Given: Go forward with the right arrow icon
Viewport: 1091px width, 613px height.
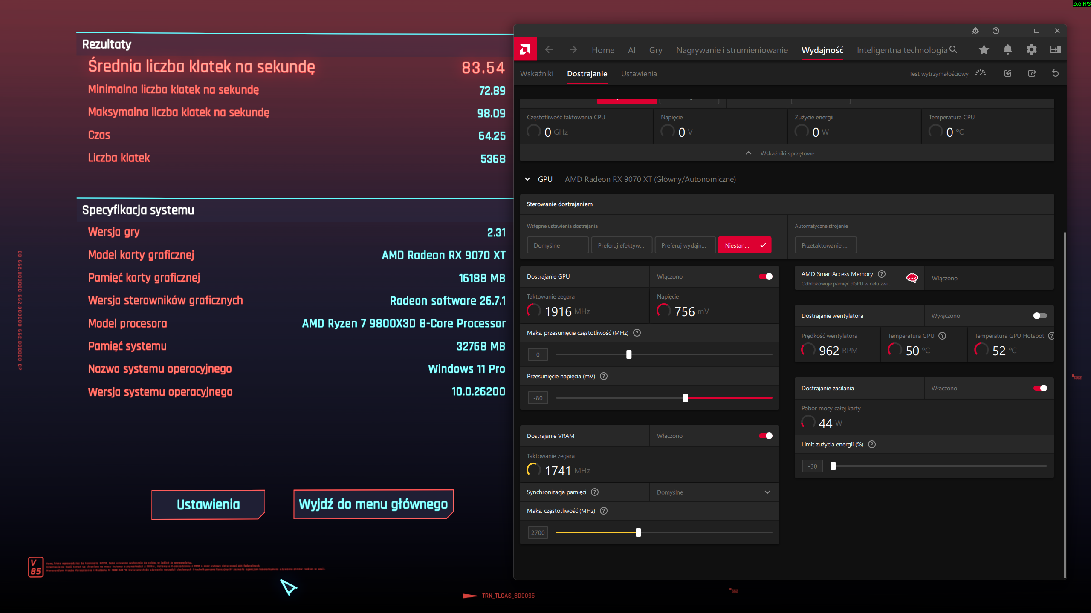Looking at the screenshot, I should pyautogui.click(x=573, y=50).
